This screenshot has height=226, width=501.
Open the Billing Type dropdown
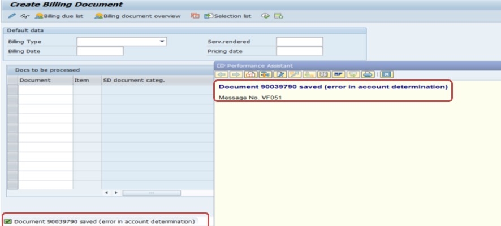coord(162,41)
